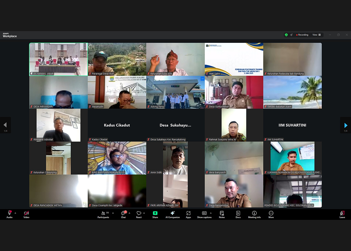351x251 pixels.
Task: Leave the meeting
Action: (x=342, y=215)
